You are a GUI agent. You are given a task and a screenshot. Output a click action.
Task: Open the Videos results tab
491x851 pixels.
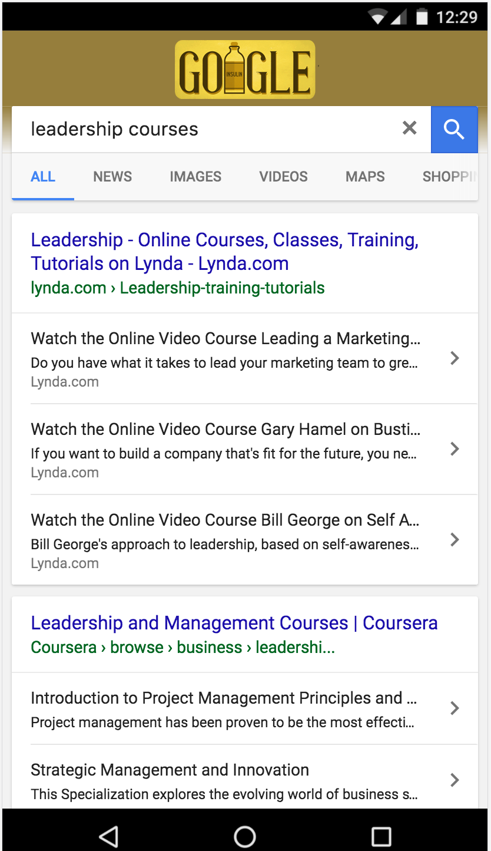(x=283, y=177)
